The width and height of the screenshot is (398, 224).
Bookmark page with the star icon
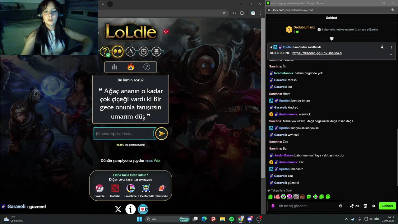coord(224,13)
